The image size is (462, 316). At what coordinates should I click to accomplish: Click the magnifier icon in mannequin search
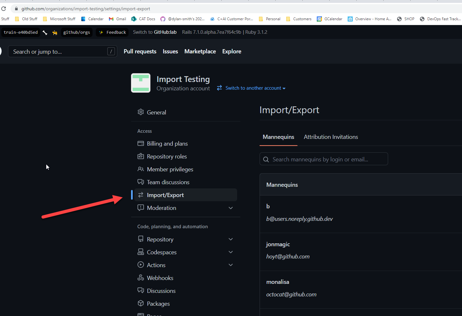[x=266, y=159]
